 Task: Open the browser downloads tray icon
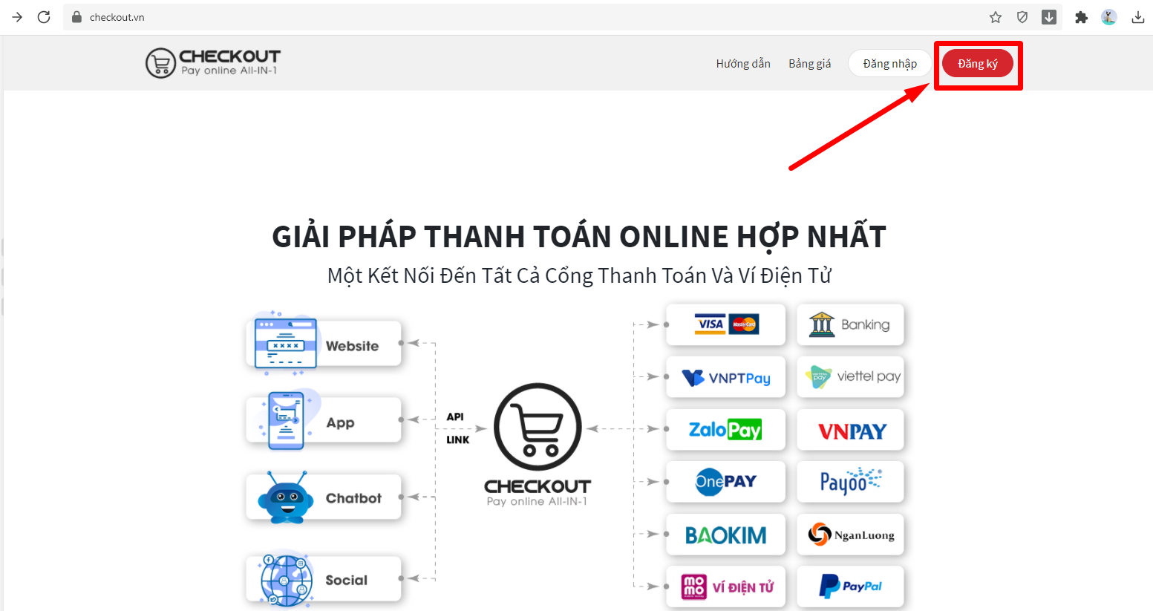[x=1137, y=17]
